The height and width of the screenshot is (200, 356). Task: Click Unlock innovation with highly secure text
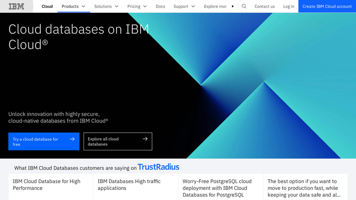pyautogui.click(x=58, y=117)
